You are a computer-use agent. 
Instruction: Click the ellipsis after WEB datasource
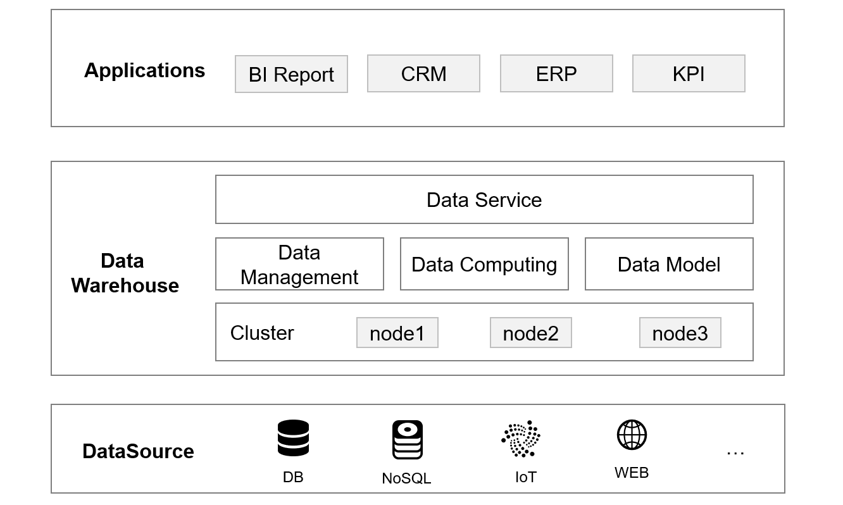click(x=735, y=452)
